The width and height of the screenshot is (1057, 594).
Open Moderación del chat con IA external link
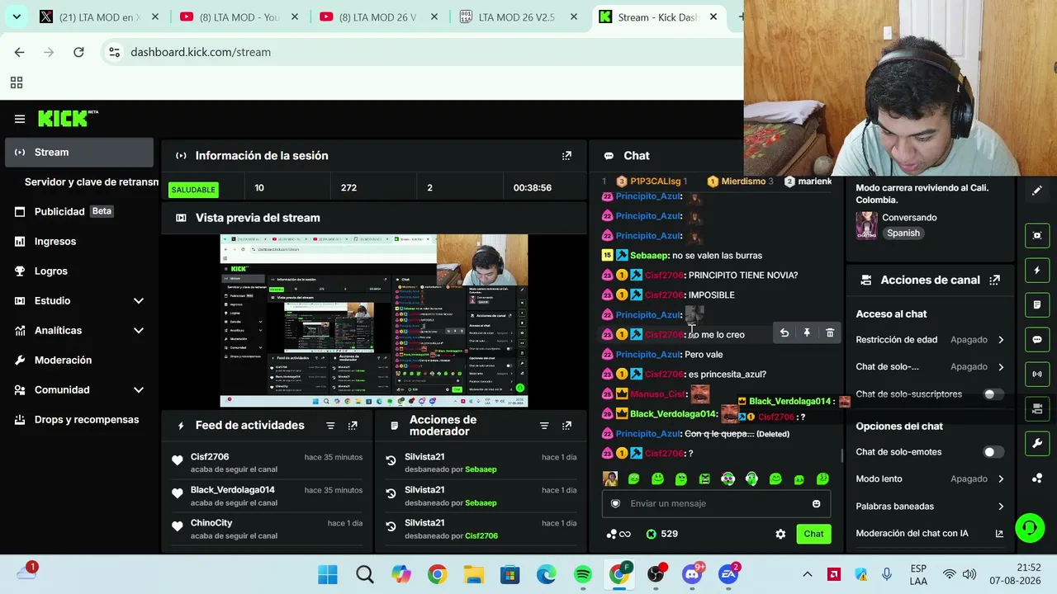[x=999, y=534]
